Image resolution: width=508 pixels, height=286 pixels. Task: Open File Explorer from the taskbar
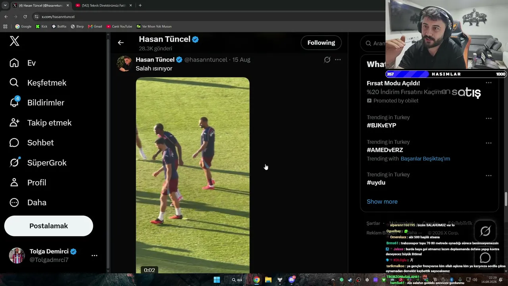268,280
